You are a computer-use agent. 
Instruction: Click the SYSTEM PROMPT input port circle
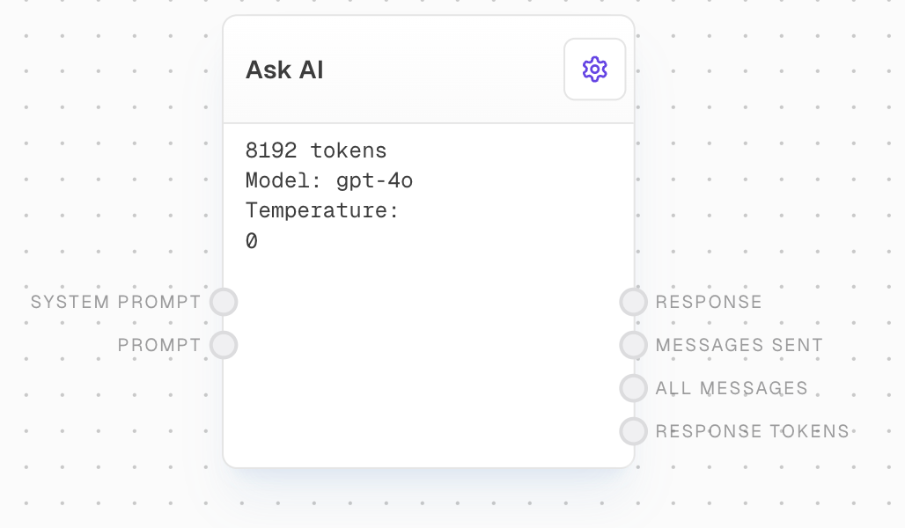pyautogui.click(x=224, y=301)
